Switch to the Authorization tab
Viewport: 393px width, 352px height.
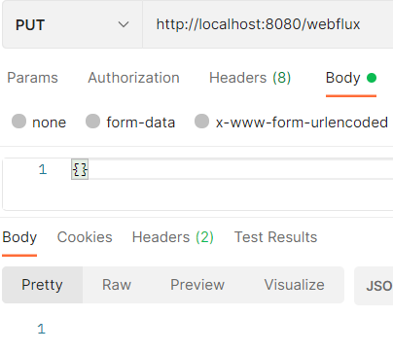pyautogui.click(x=133, y=78)
